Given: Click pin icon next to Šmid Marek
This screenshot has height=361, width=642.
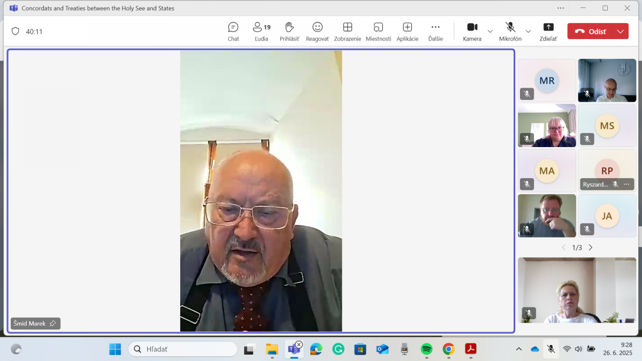Looking at the screenshot, I should (52, 324).
